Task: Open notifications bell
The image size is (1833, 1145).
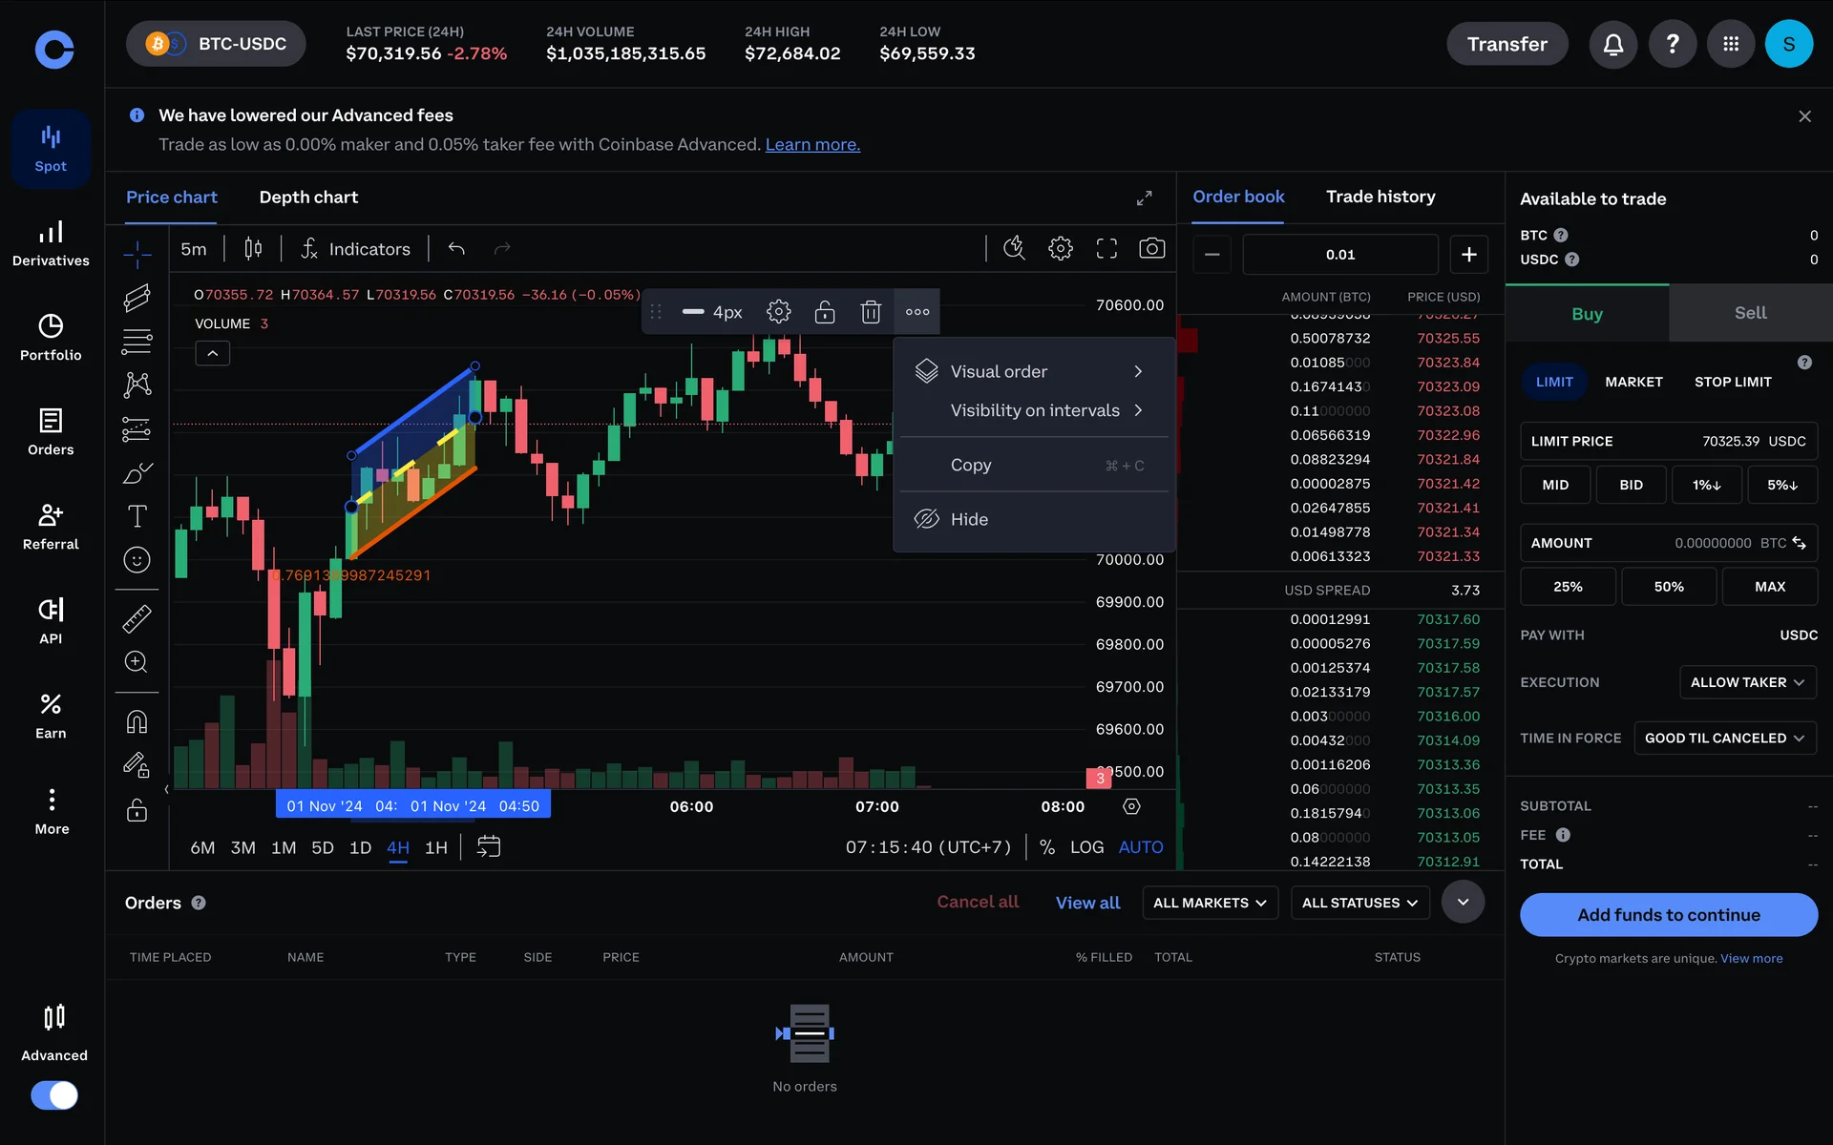Action: 1612,44
